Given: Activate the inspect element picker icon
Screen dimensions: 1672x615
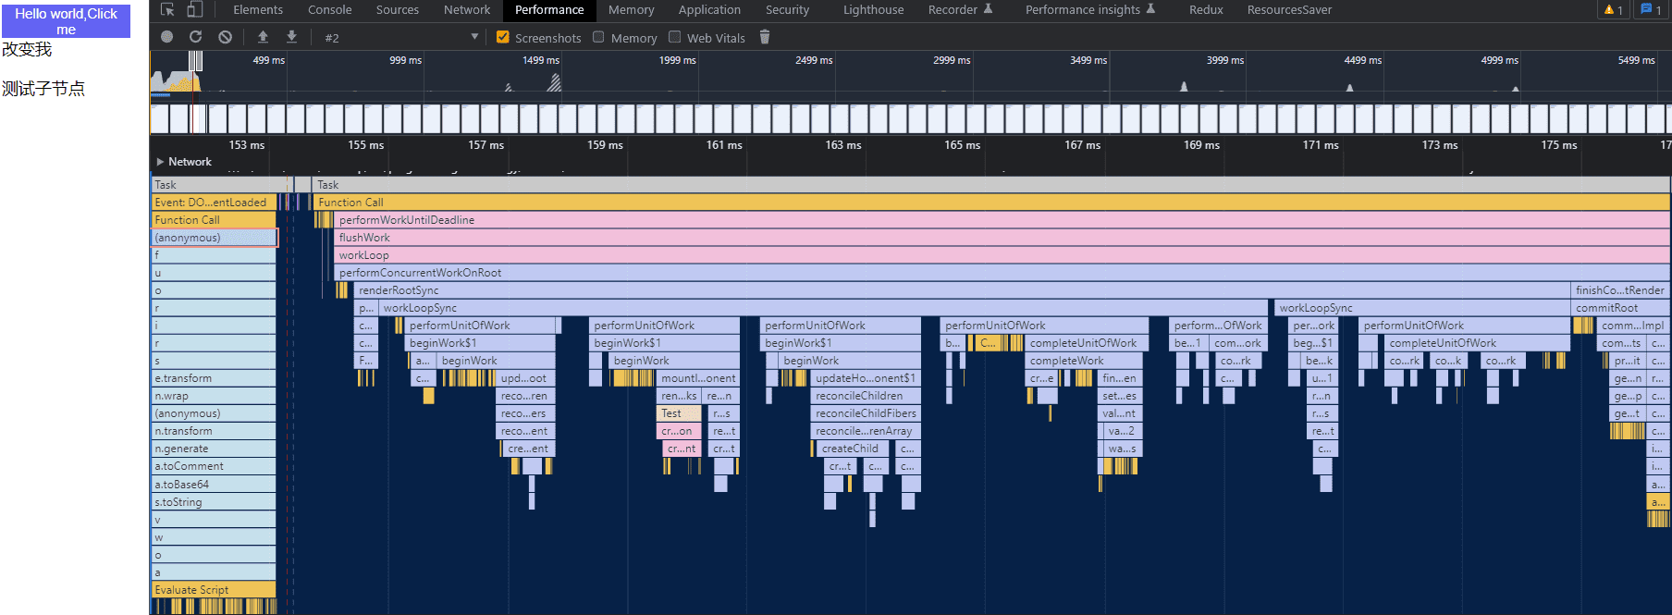Looking at the screenshot, I should click(167, 10).
